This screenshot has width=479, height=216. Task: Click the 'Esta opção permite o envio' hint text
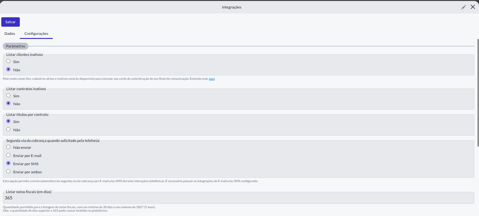(130, 181)
